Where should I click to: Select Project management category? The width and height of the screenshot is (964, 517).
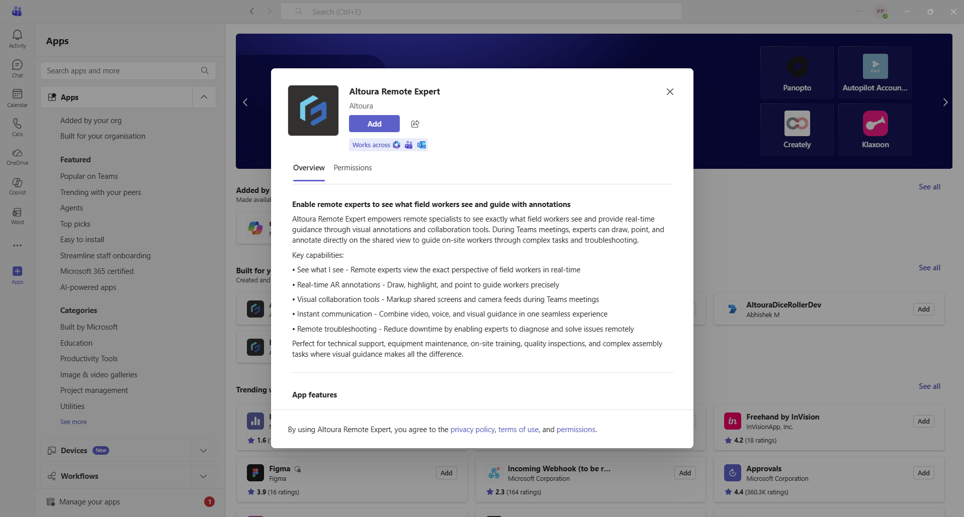pyautogui.click(x=94, y=390)
